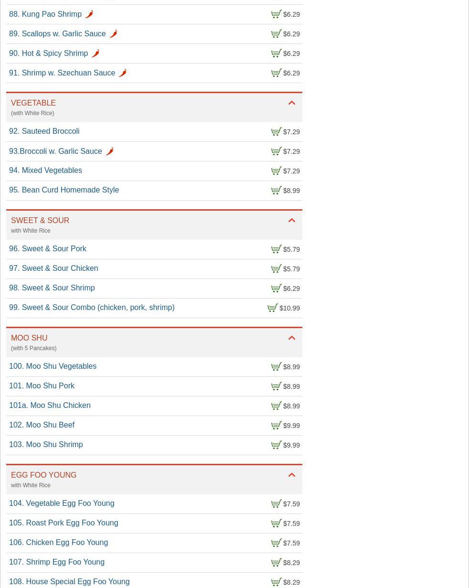This screenshot has height=588, width=469.
Task: Add Sauteed Broccoli to cart via cart icon
Action: pos(277,132)
